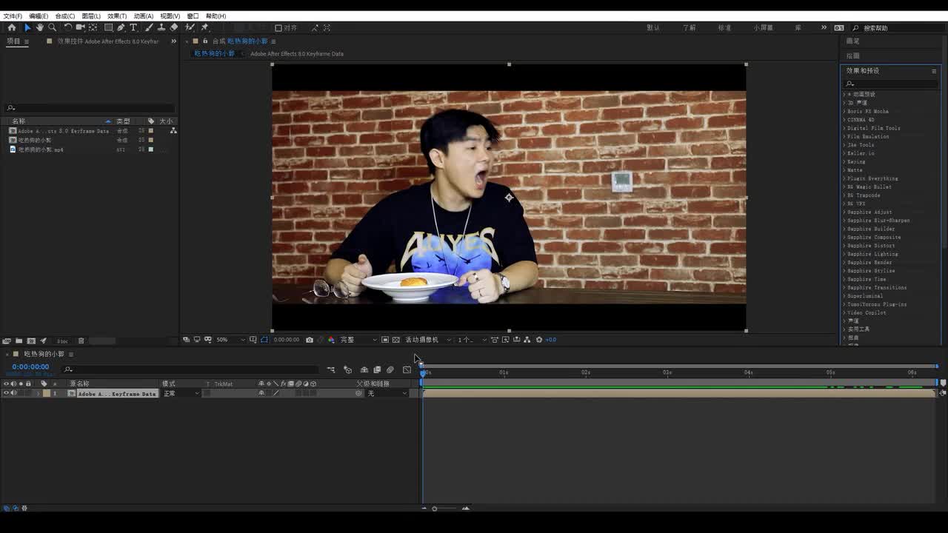Select the Type text tool

[x=133, y=27]
